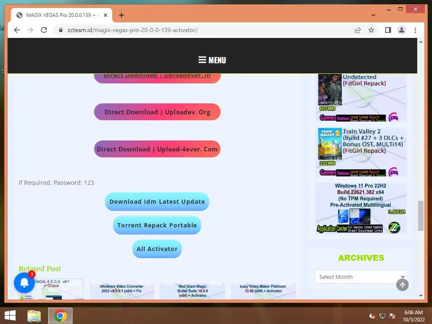Open the Undetected FitGirl Repack thumbnail
432x324 pixels.
330,90
